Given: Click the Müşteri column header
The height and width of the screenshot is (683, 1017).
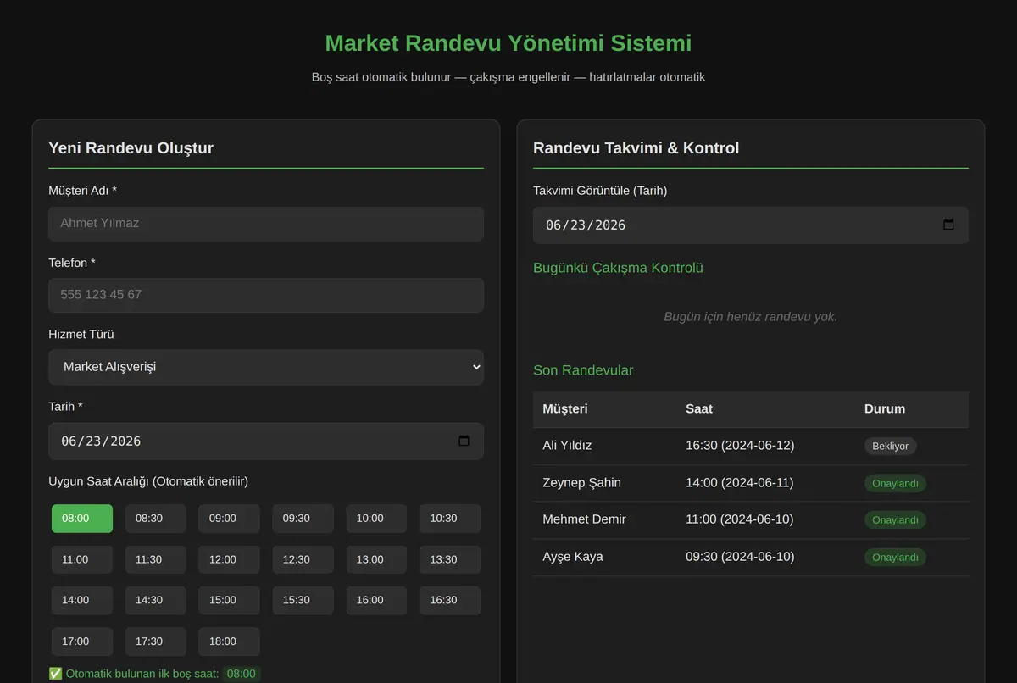Looking at the screenshot, I should 565,408.
